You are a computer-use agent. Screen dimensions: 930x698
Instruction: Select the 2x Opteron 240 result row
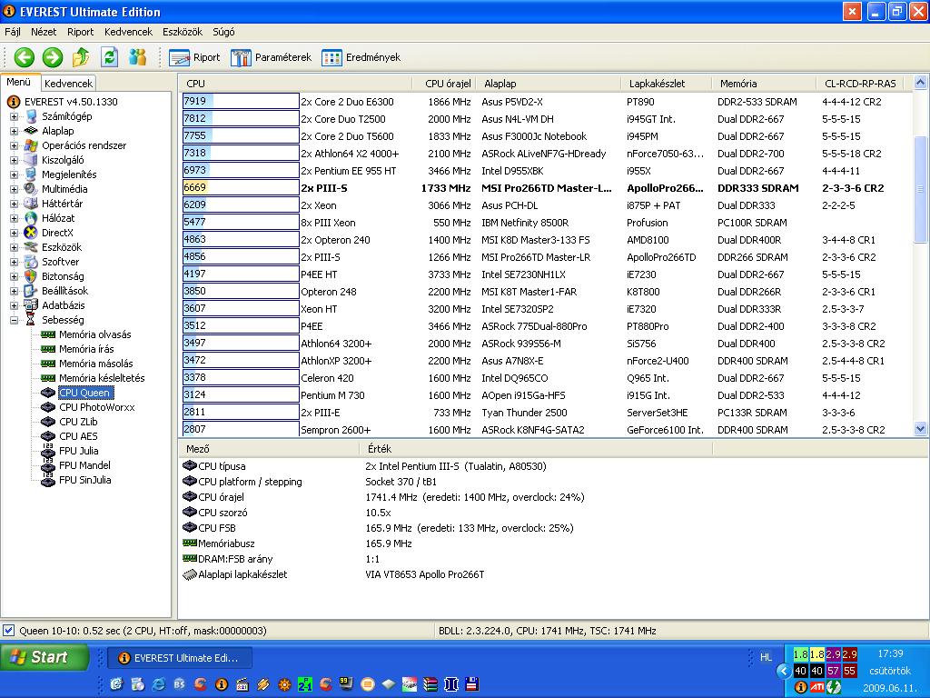(x=546, y=240)
